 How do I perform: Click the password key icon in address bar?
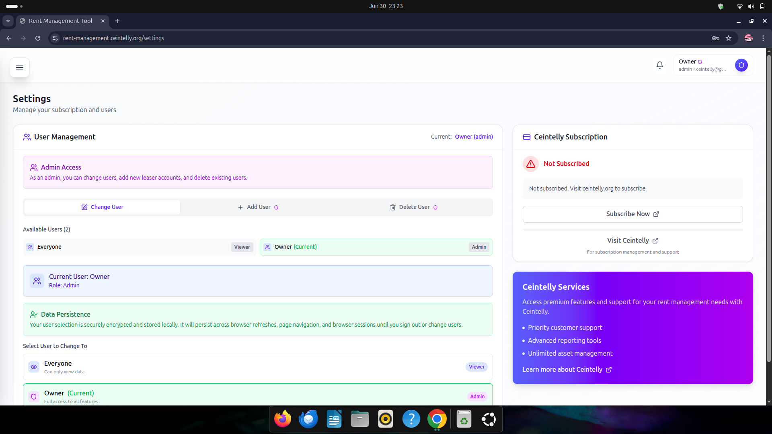[x=715, y=38]
